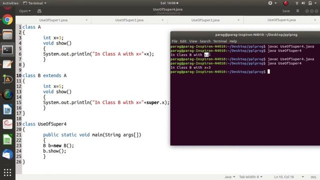
Task: Click the red recording indicator in top bar
Action: [x=285, y=3]
